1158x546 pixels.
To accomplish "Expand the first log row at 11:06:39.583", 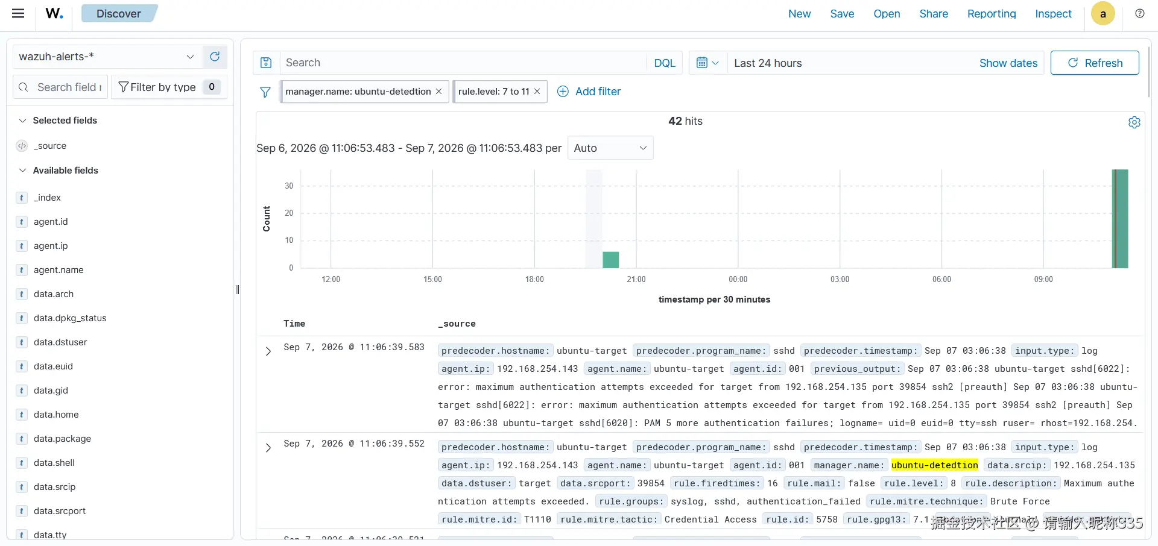I will pyautogui.click(x=268, y=351).
